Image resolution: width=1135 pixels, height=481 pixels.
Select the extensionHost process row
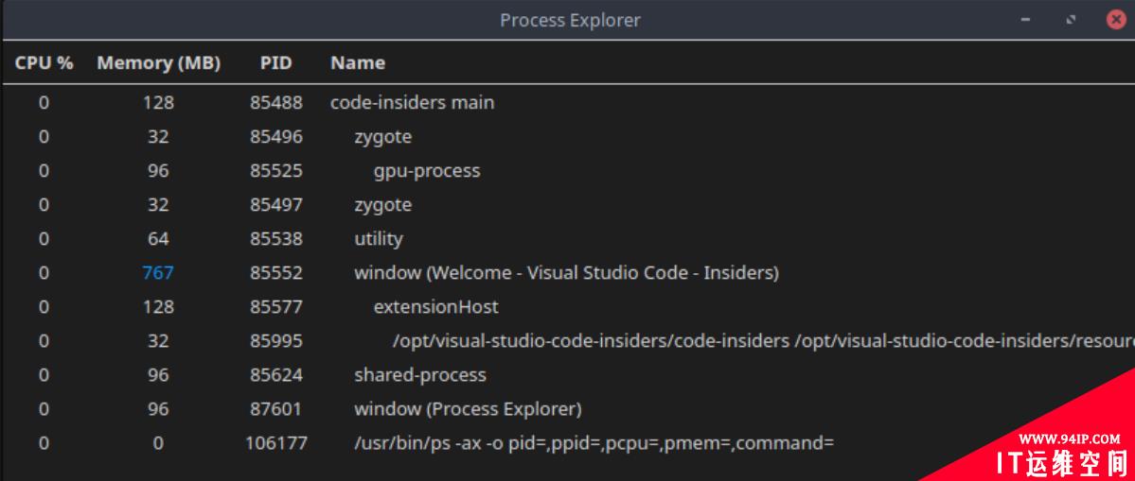click(568, 306)
